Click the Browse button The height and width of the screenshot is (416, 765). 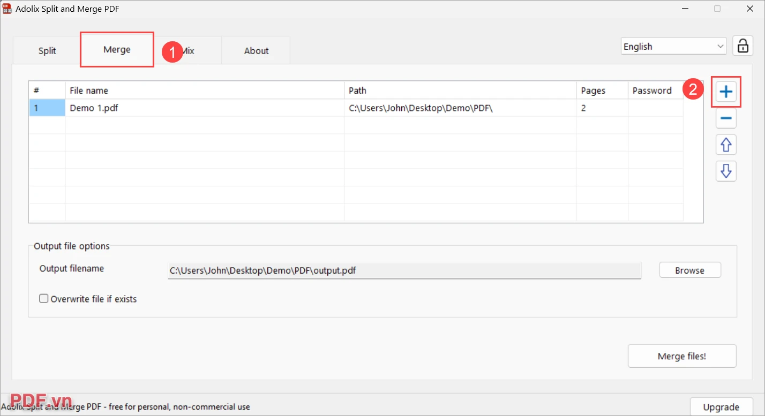pos(689,270)
